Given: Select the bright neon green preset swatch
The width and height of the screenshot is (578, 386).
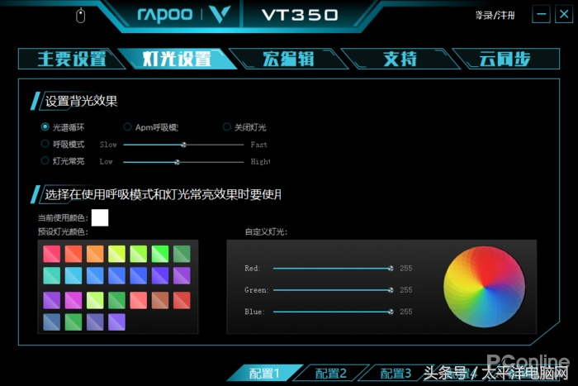Looking at the screenshot, I should (x=160, y=254).
